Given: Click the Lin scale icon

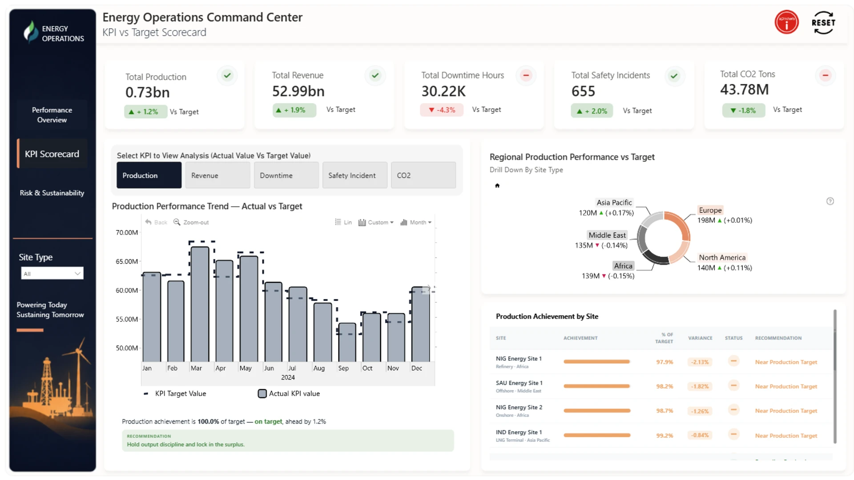Looking at the screenshot, I should pos(338,222).
